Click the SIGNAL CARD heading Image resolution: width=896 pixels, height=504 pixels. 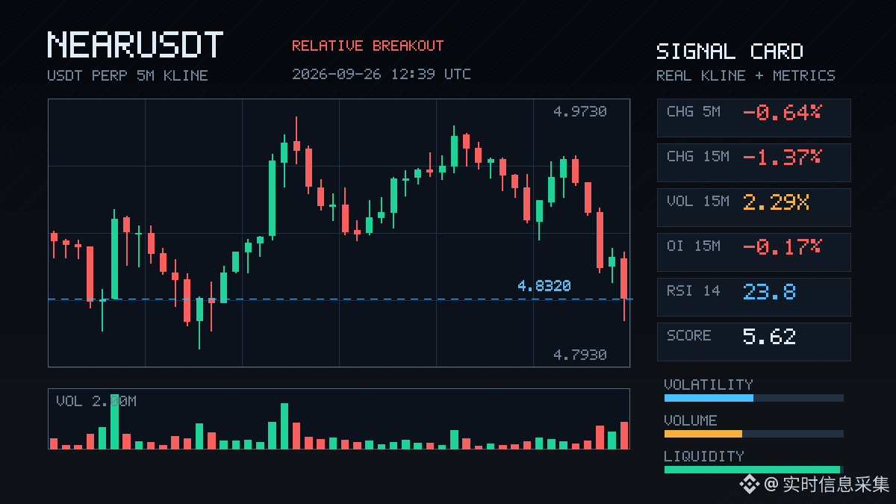[729, 52]
